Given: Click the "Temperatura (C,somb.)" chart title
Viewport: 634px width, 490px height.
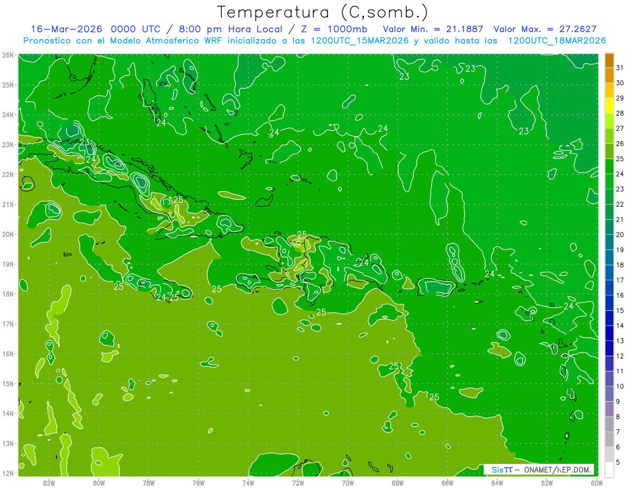Looking at the screenshot, I should (x=323, y=12).
